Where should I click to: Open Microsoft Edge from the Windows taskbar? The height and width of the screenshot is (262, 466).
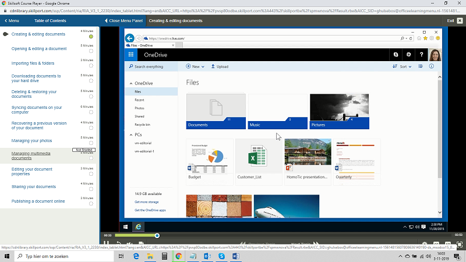click(136, 256)
